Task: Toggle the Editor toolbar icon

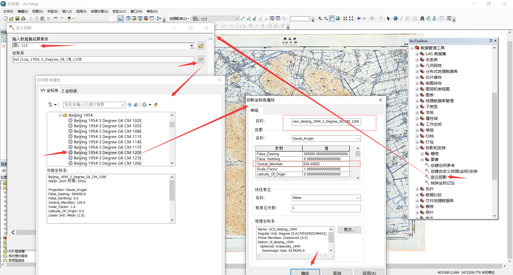Action: [x=121, y=18]
